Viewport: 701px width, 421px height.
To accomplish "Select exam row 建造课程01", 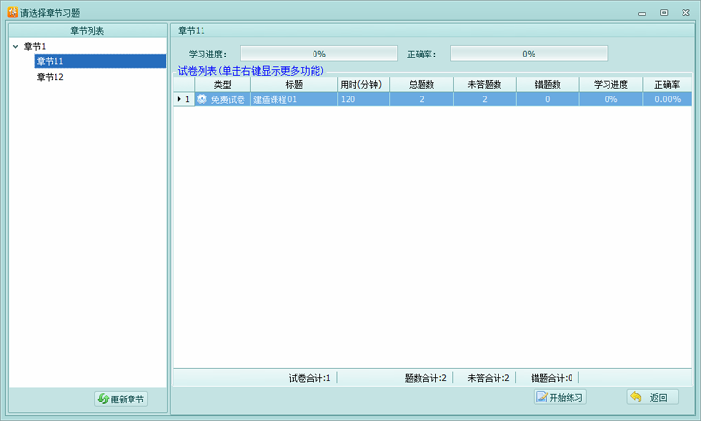I will click(x=293, y=99).
